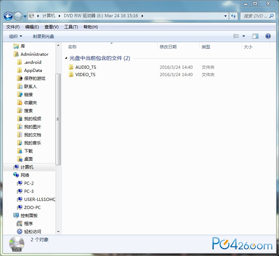The height and width of the screenshot is (256, 279).
Task: Select the VIDEO_TS folder
Action: [85, 74]
